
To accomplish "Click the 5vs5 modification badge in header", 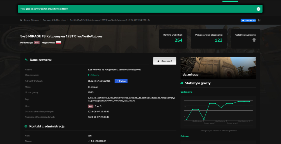I will 37,43.
